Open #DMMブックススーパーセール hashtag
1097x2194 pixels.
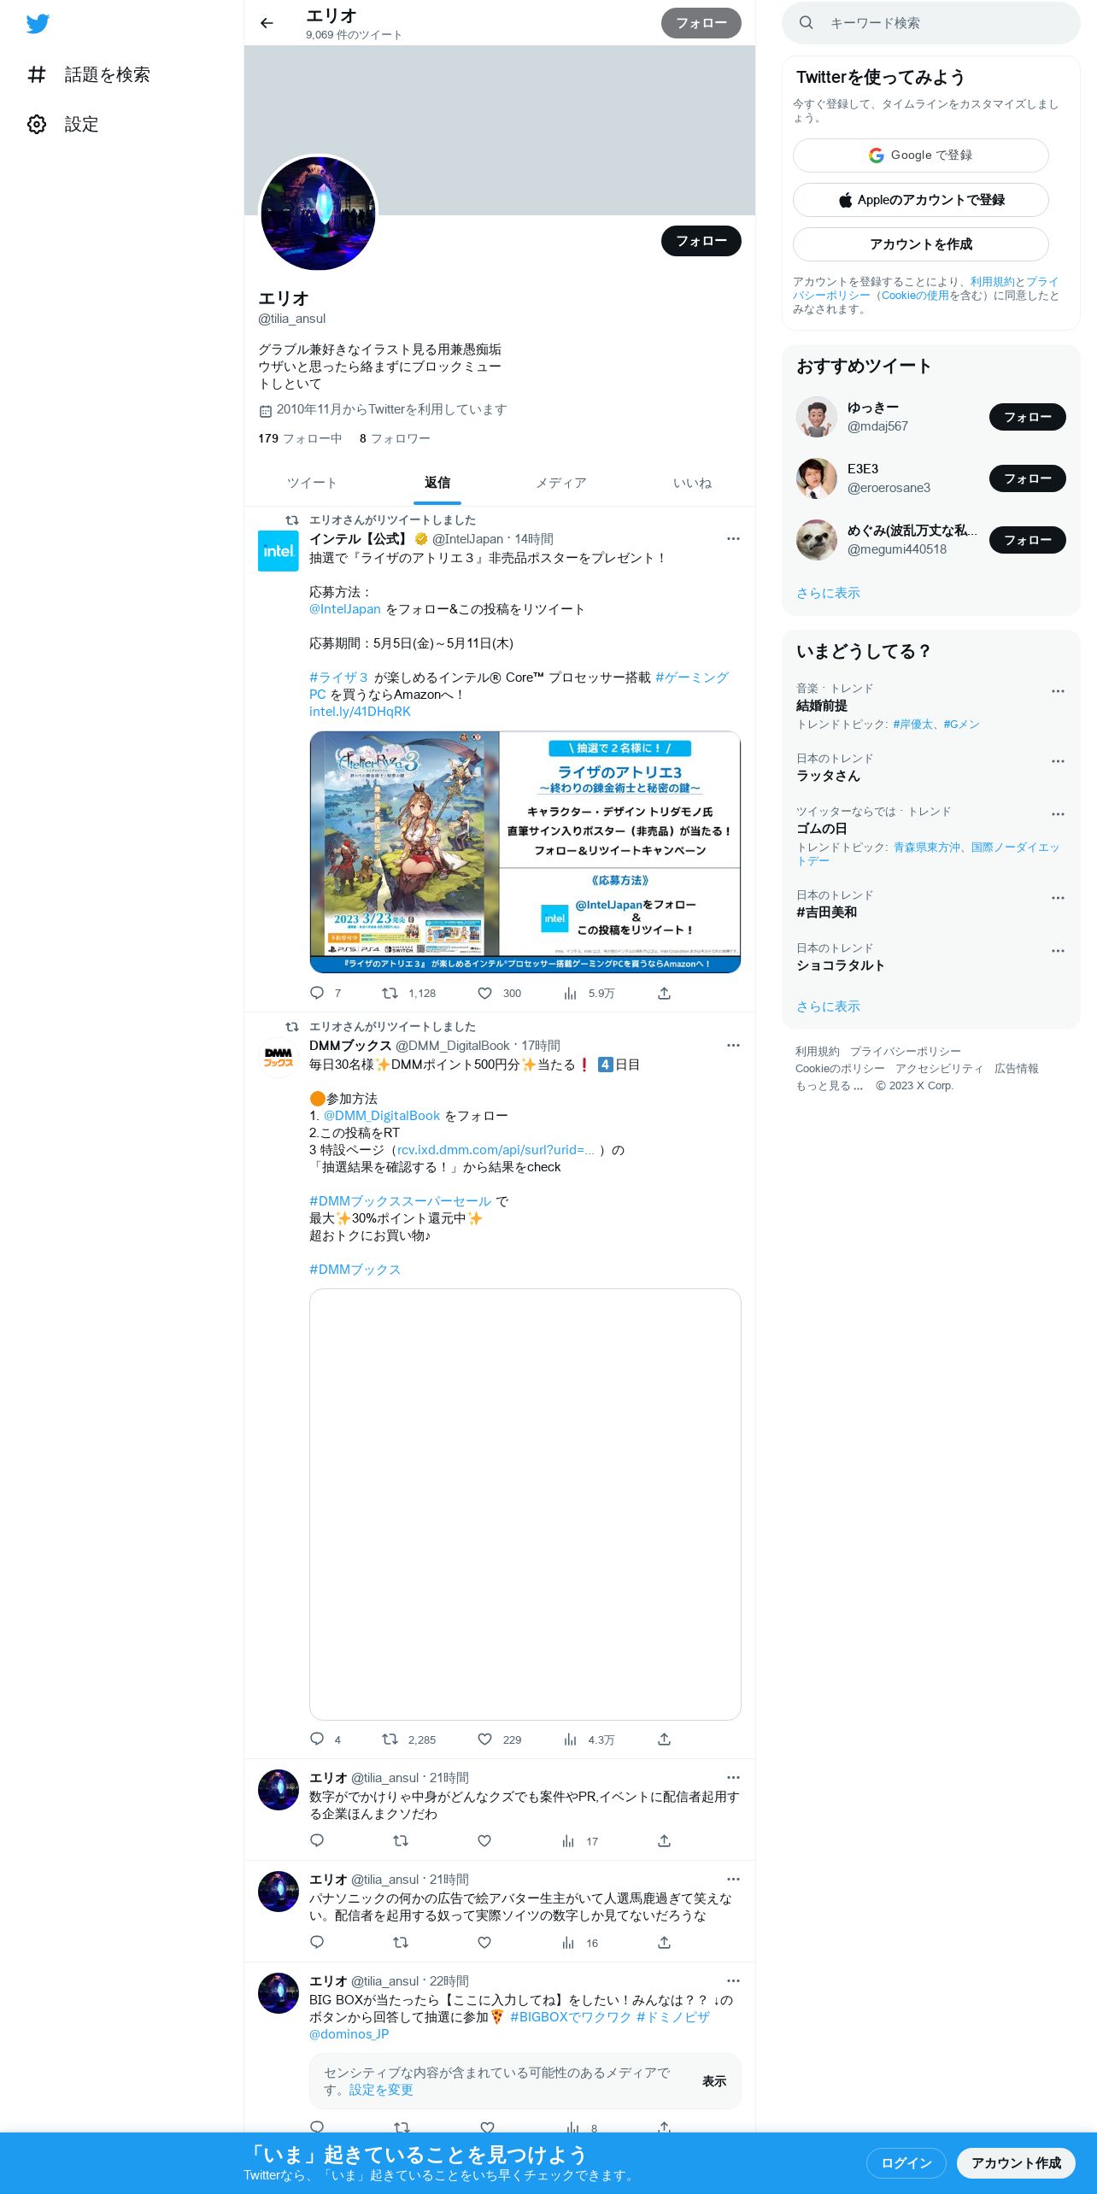[x=400, y=1200]
